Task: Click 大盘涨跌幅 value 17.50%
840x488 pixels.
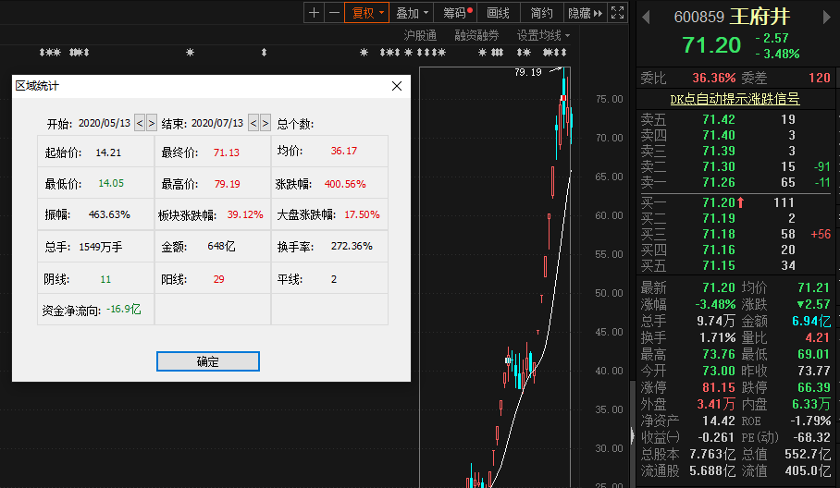Action: 362,214
